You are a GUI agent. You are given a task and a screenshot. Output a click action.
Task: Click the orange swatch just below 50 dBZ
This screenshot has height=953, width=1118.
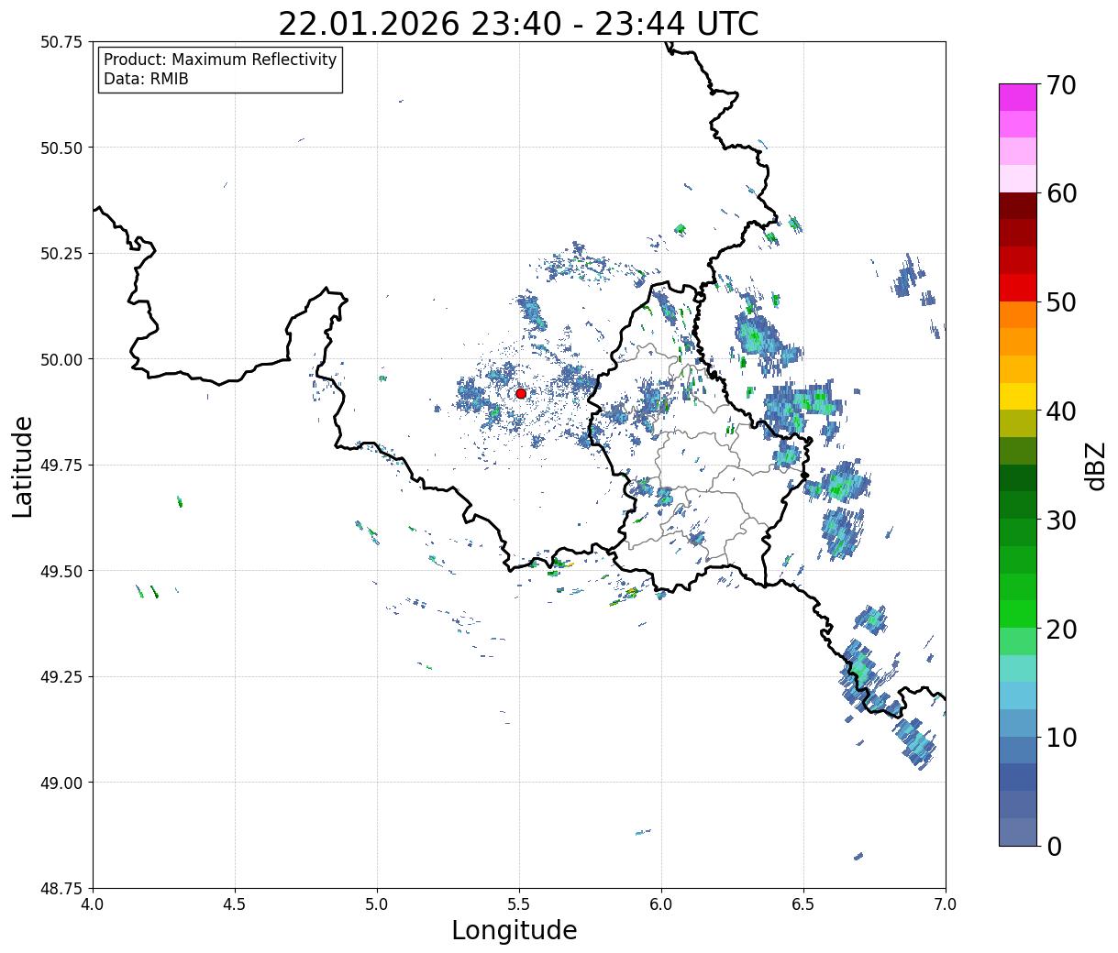[x=1018, y=315]
